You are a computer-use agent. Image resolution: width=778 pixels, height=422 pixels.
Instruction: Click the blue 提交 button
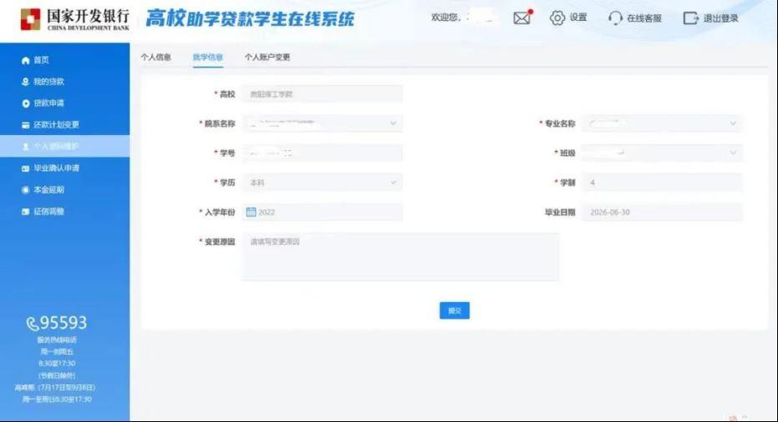(454, 310)
